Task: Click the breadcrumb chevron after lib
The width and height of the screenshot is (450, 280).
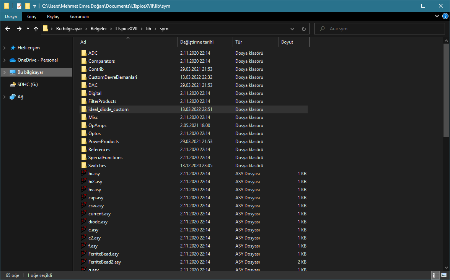Action: (155, 29)
